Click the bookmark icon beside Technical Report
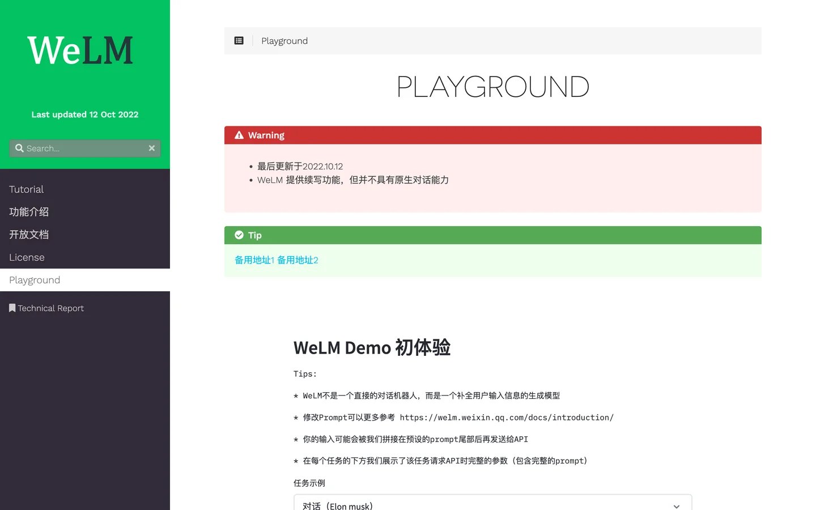The height and width of the screenshot is (510, 816). (x=12, y=308)
